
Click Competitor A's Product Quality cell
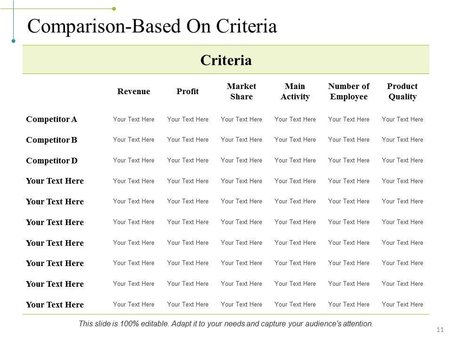coord(403,120)
